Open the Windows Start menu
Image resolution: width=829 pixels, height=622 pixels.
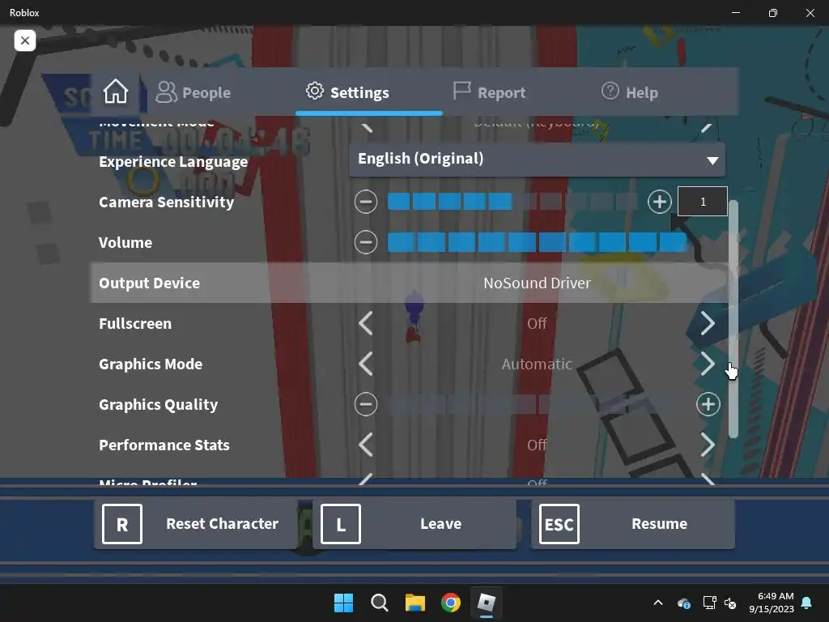click(343, 603)
